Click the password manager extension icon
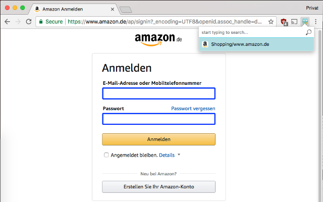 click(304, 22)
